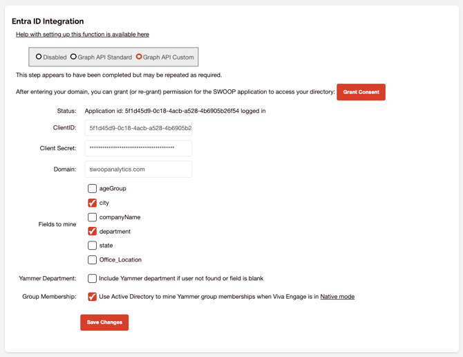Enable the companyName field checkbox

92,217
